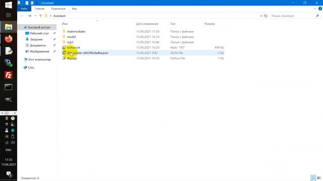Open the Python file taskbar icon
The width and height of the screenshot is (323, 181).
coord(9,51)
